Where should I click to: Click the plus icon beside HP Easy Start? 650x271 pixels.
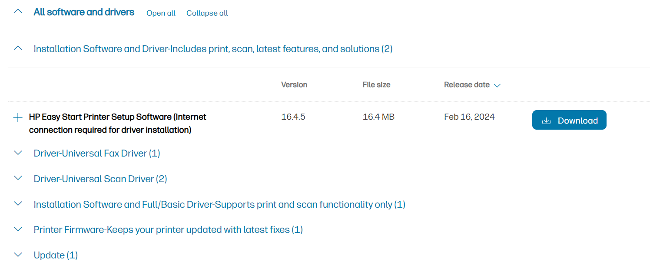pyautogui.click(x=17, y=117)
